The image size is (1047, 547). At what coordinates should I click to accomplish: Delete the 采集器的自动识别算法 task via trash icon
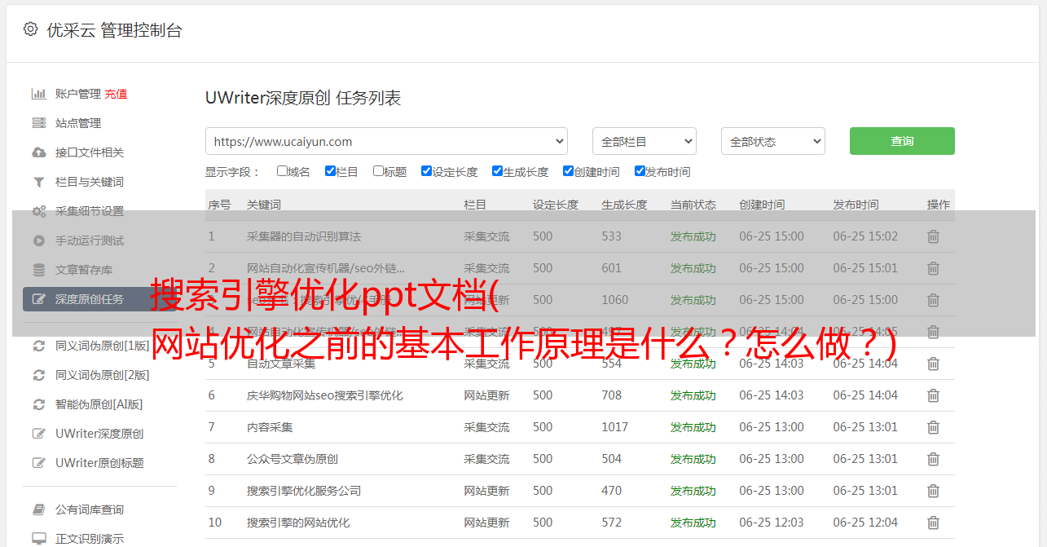pos(933,236)
